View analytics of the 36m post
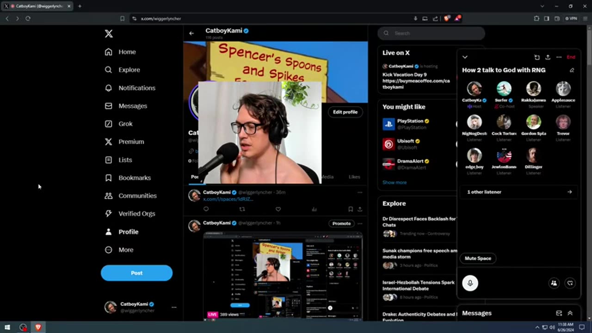 (314, 209)
